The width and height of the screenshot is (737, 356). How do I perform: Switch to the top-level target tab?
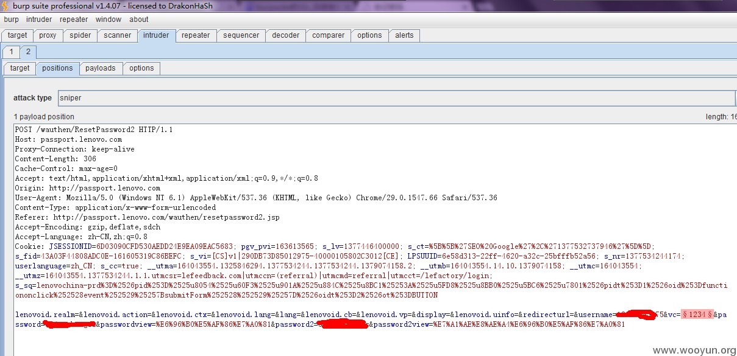[17, 35]
